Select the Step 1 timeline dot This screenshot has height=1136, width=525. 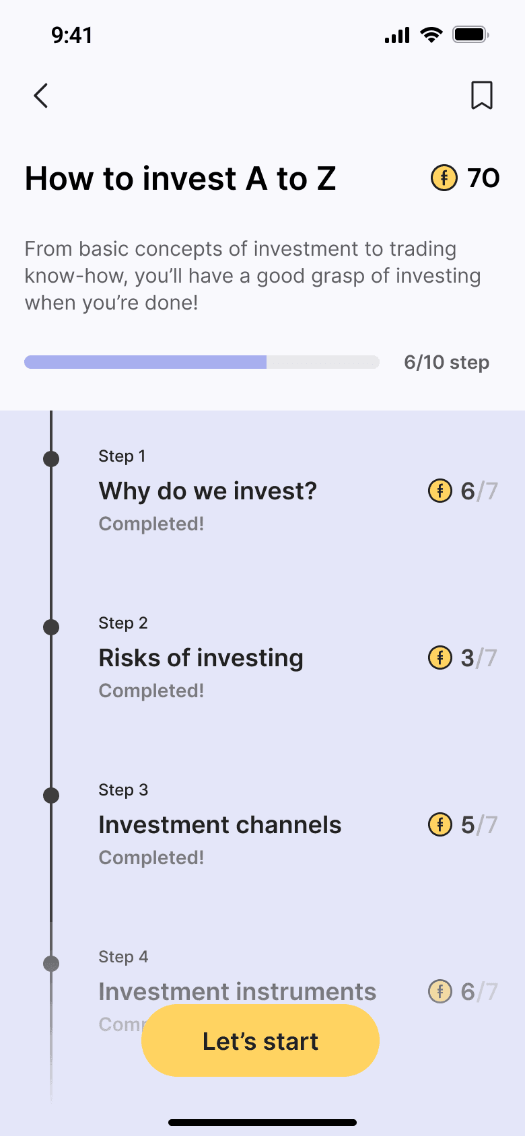click(51, 459)
